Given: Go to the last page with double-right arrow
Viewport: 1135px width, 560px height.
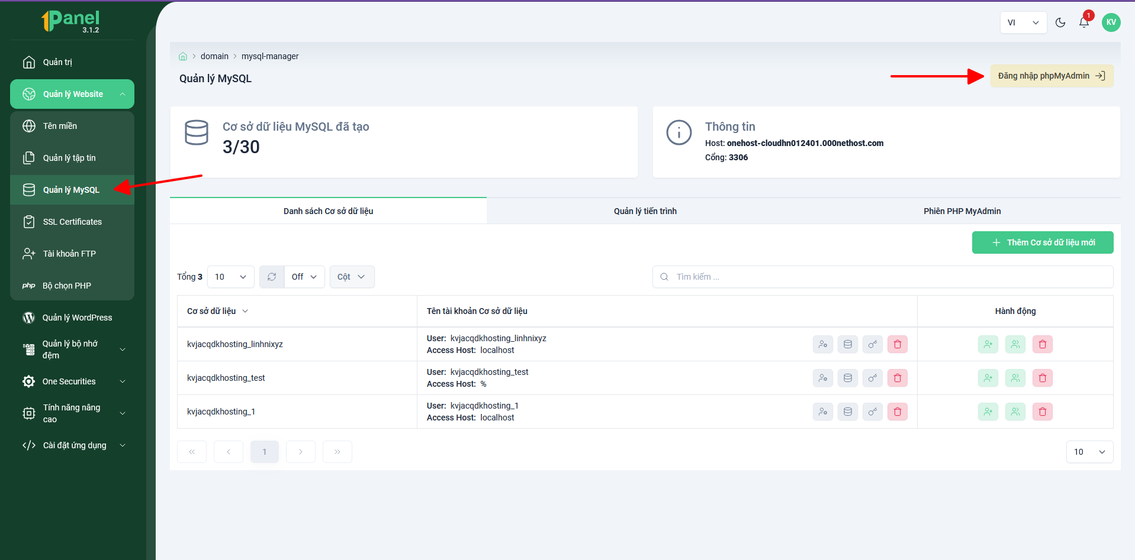Looking at the screenshot, I should (337, 452).
